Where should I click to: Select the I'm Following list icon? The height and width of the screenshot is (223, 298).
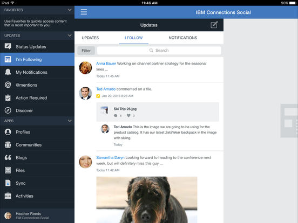tap(8, 59)
